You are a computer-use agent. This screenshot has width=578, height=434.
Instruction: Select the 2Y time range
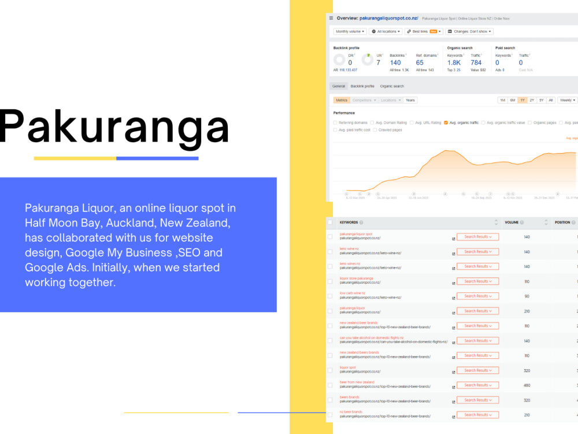click(532, 100)
